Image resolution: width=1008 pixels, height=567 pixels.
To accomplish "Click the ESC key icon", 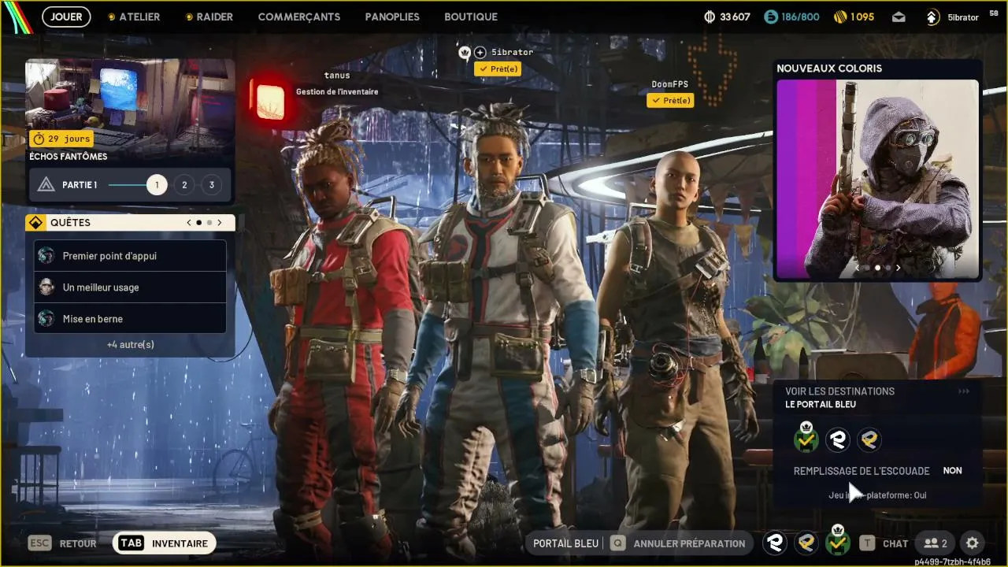I will click(x=40, y=543).
